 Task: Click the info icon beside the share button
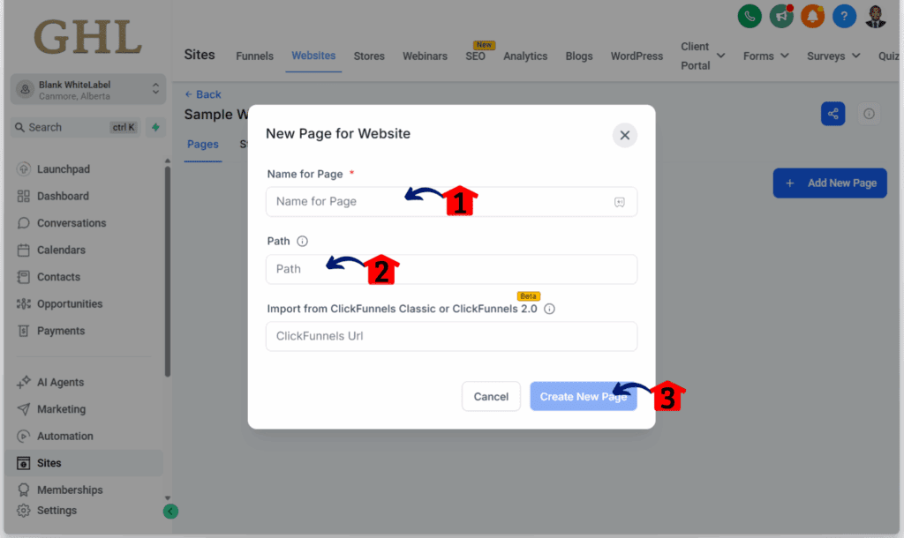coord(869,114)
